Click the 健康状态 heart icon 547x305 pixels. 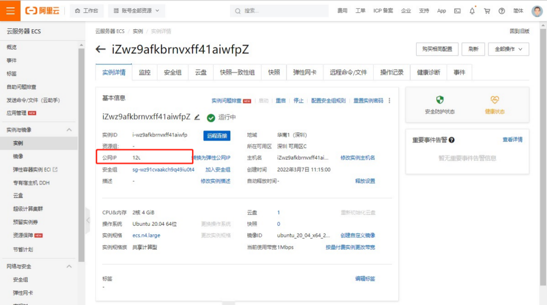[495, 100]
